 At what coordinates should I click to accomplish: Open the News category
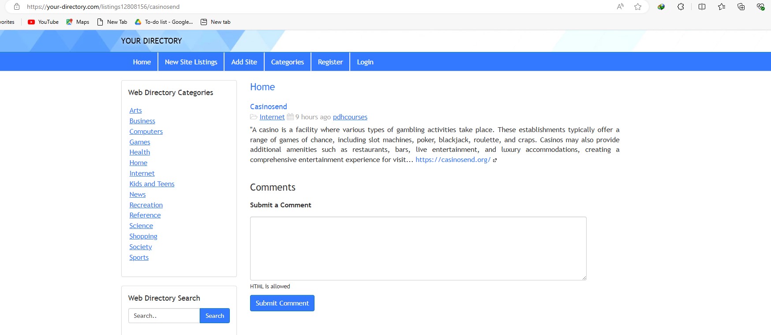pos(138,195)
